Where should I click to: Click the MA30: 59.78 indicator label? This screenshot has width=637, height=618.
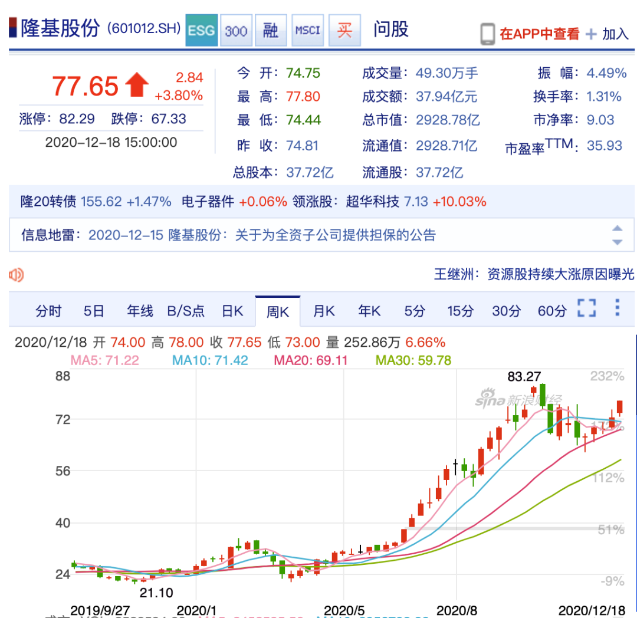click(x=413, y=360)
